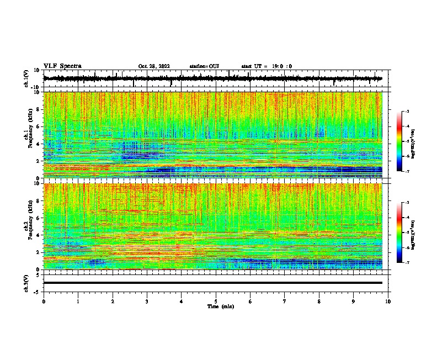Viewport: 437px width, 338px height.
Task: Click time axis tick label "3"
Action: [x=147, y=302]
